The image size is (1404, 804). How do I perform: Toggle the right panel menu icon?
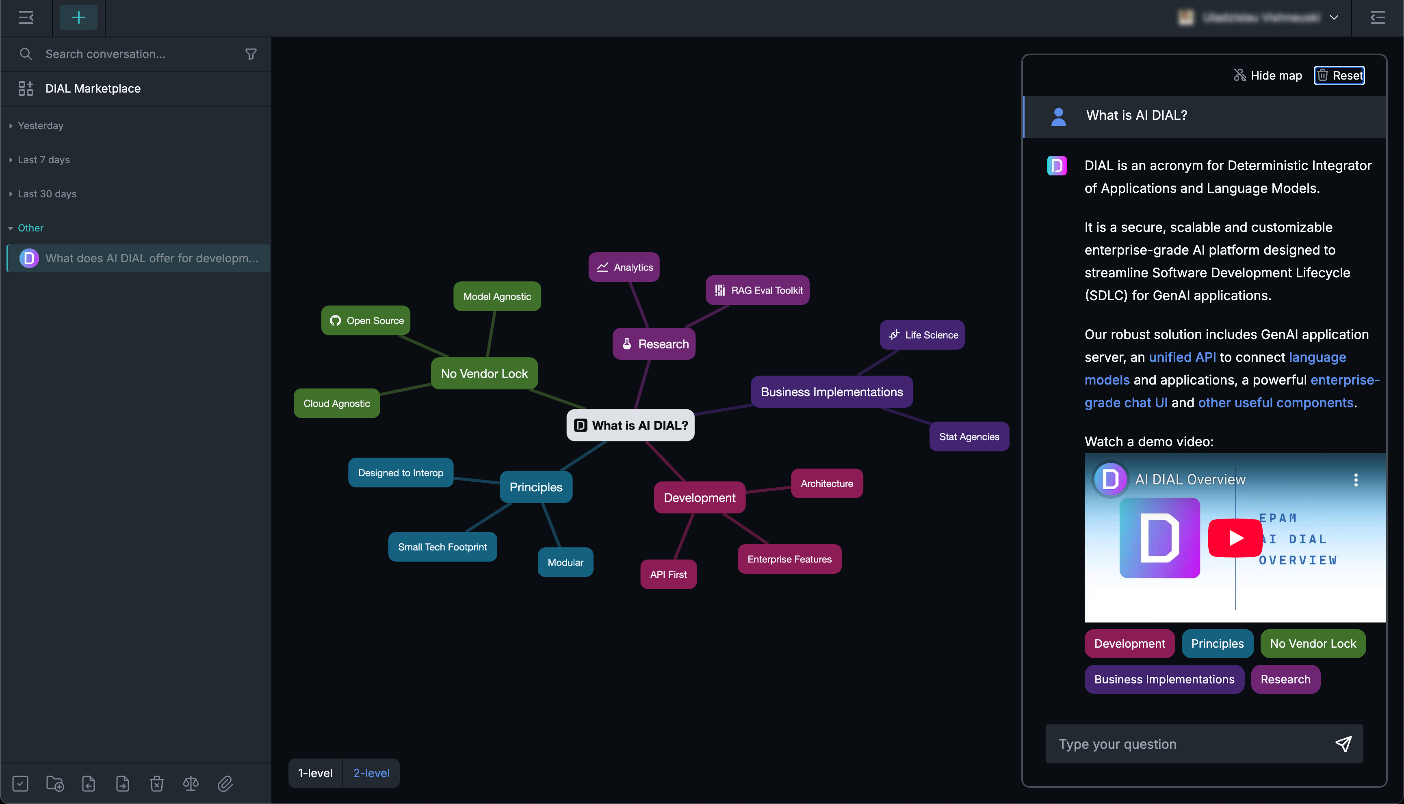coord(1378,18)
